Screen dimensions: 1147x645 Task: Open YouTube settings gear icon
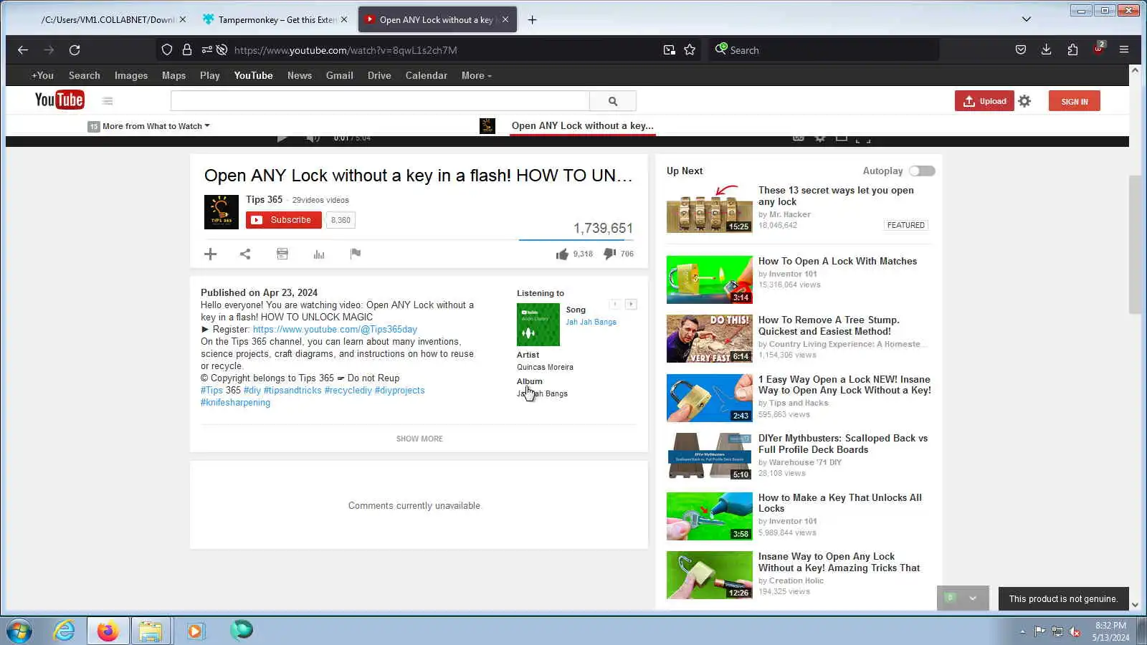(1024, 101)
